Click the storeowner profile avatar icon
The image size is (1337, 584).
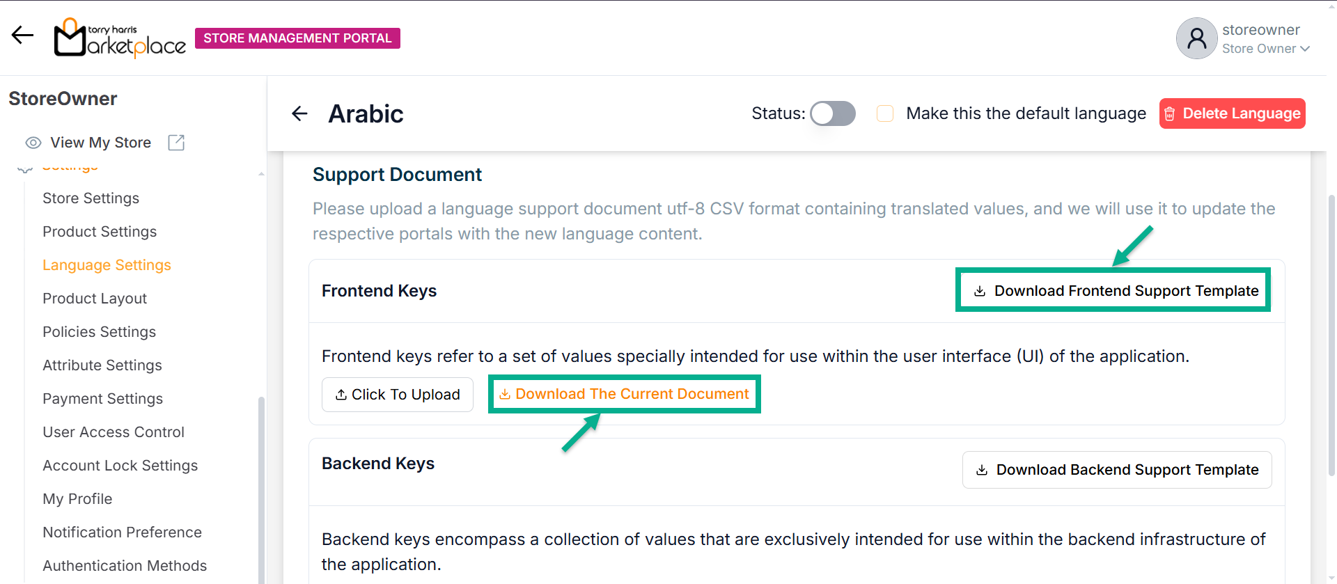coord(1196,38)
